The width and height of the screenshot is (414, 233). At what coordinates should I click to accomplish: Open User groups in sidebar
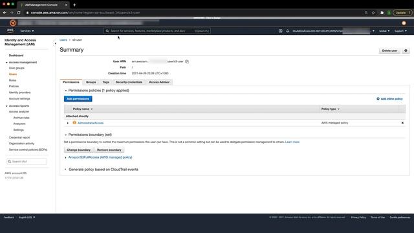(x=17, y=68)
